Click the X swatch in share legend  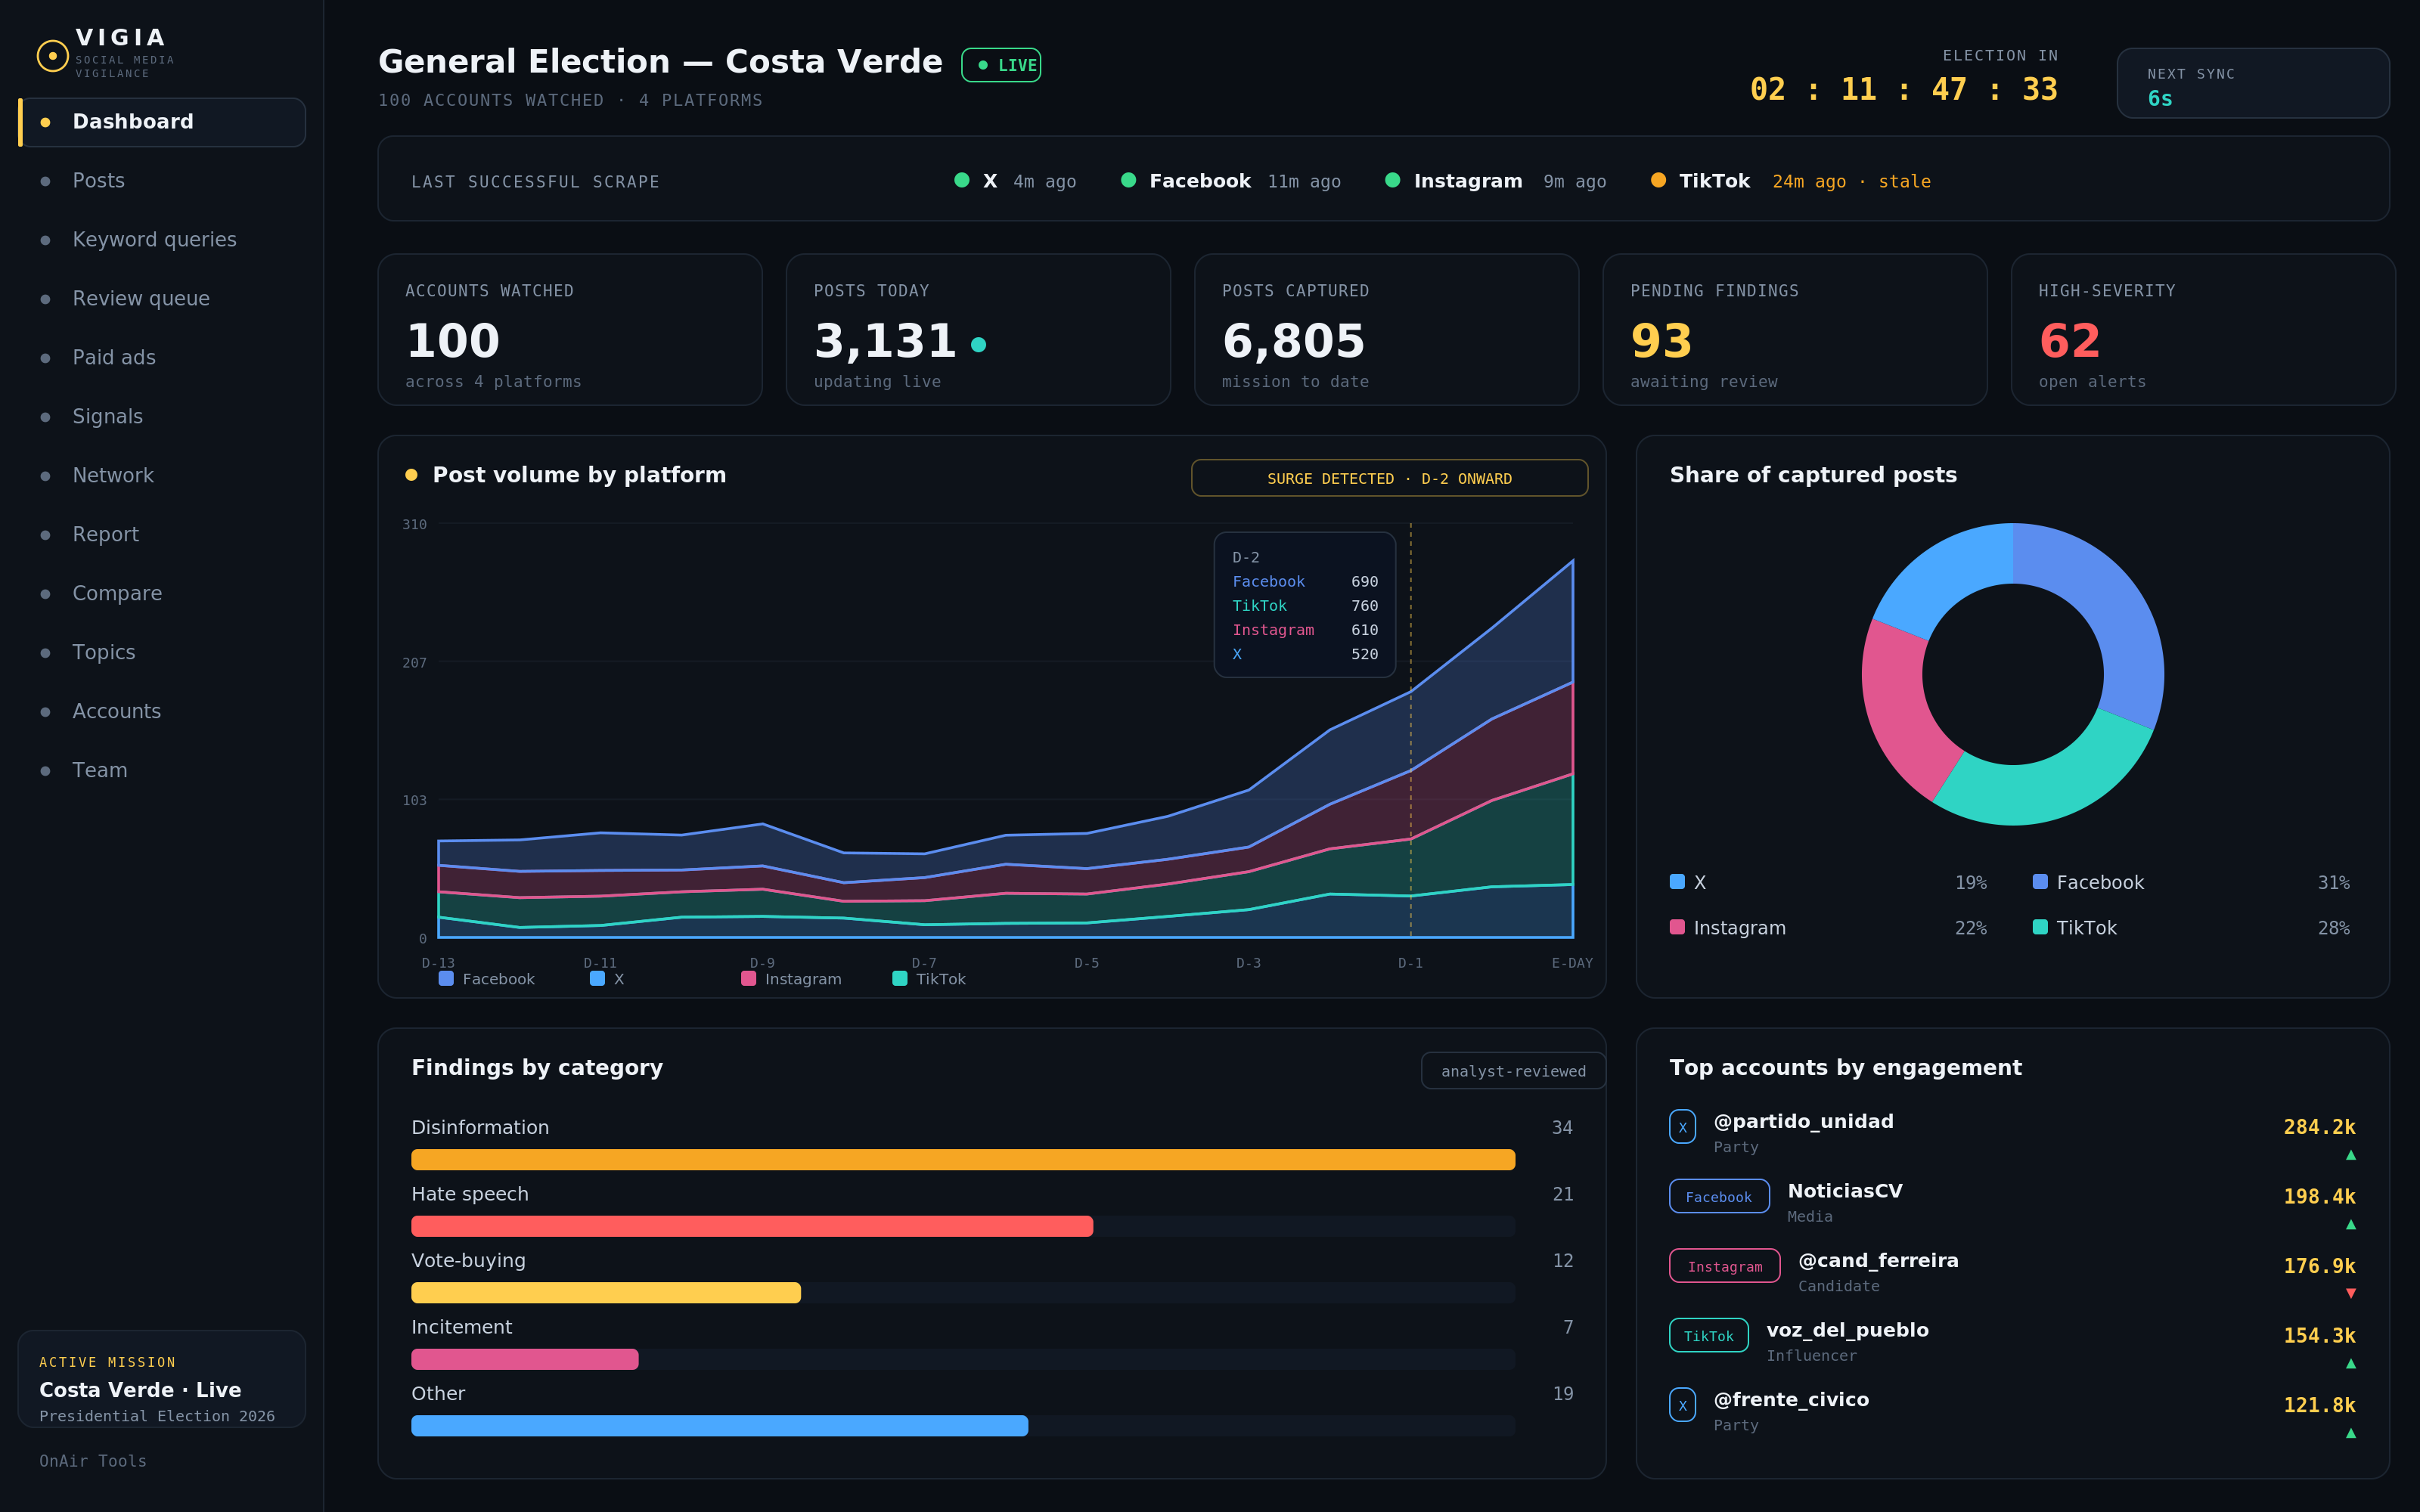click(x=1677, y=882)
